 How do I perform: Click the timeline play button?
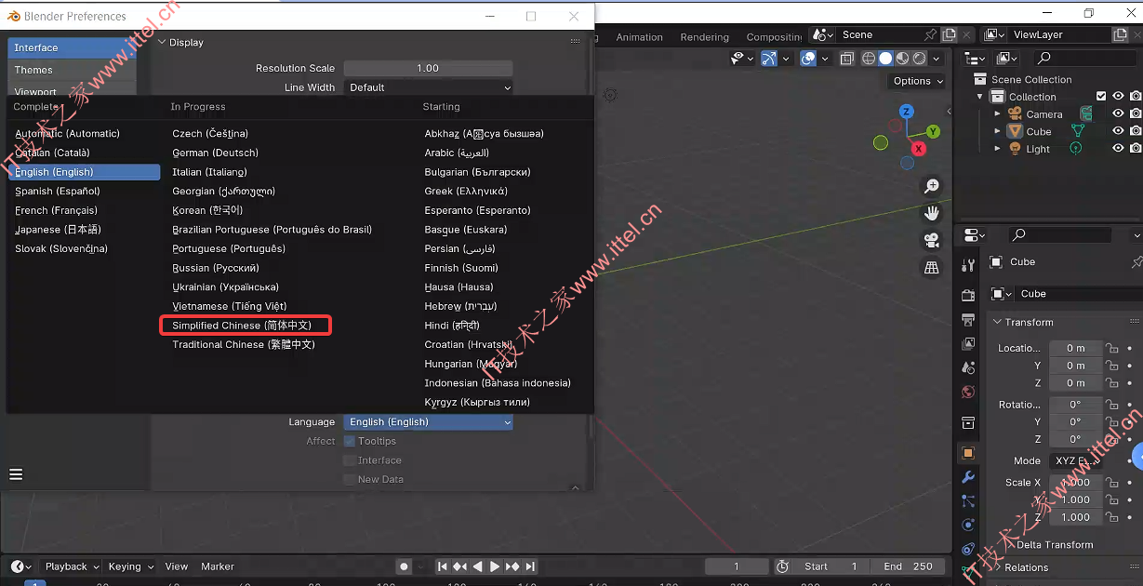[496, 566]
